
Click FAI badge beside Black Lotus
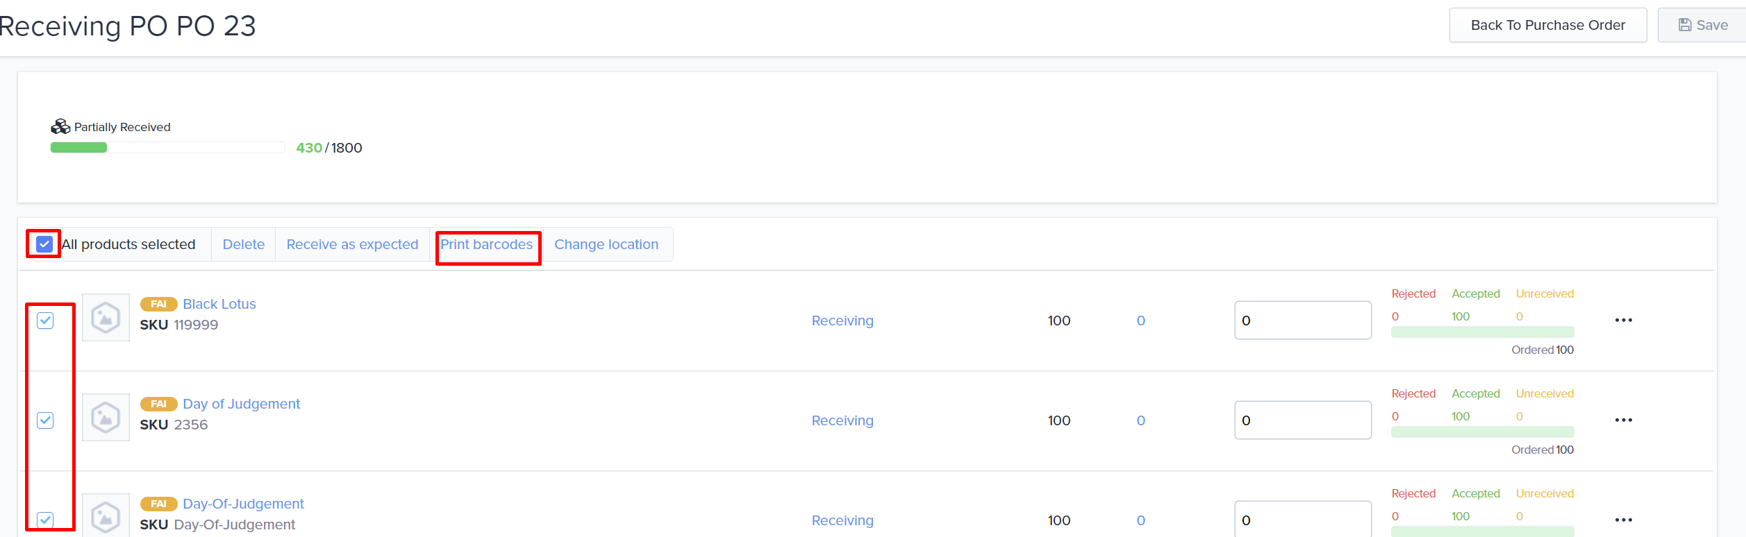click(x=158, y=304)
